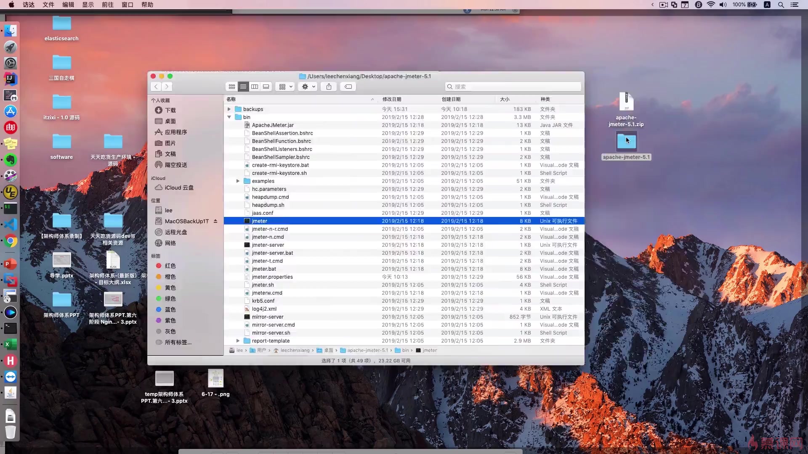Sort by 大小 column header
This screenshot has height=454, width=808.
[516, 99]
